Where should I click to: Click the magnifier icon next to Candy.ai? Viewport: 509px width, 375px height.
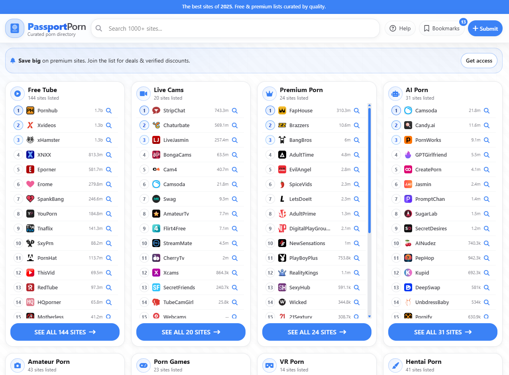pos(487,126)
